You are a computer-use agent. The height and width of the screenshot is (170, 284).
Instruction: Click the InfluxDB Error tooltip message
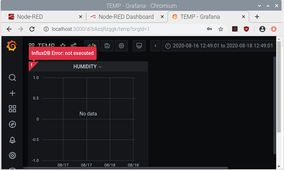point(62,53)
